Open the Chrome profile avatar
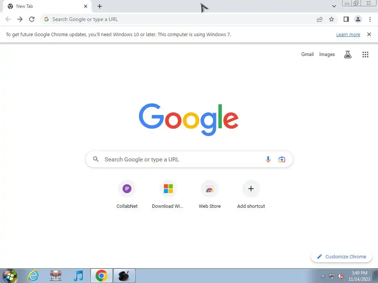378x283 pixels. coord(358,19)
